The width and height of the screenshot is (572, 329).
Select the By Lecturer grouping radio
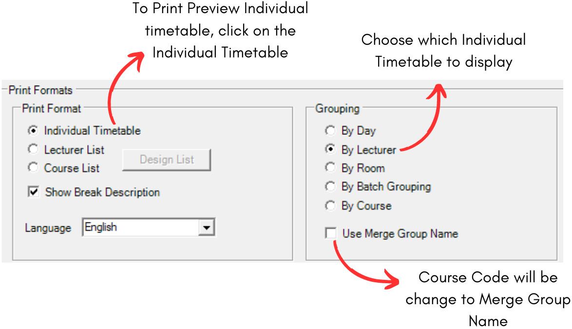coord(330,149)
